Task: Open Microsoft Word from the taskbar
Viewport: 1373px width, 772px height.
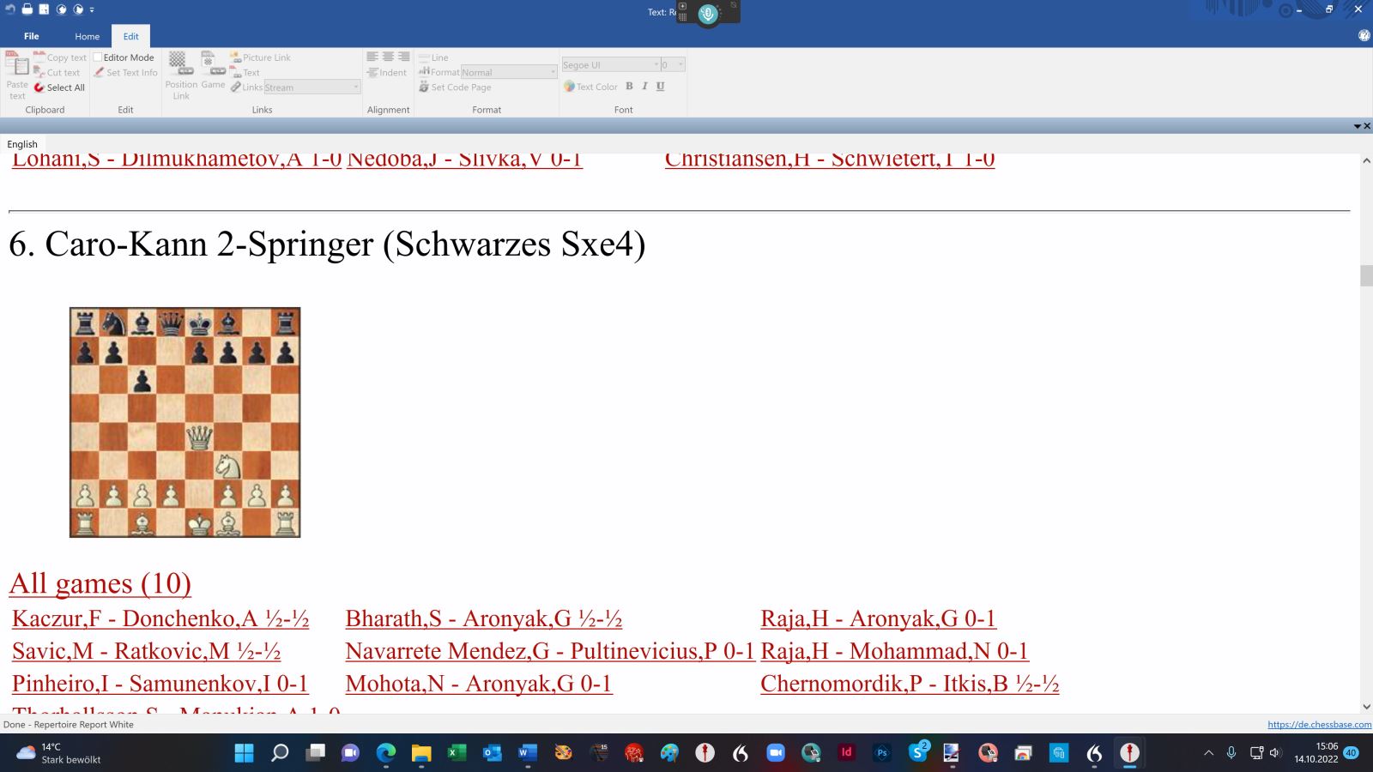Action: pos(527,753)
